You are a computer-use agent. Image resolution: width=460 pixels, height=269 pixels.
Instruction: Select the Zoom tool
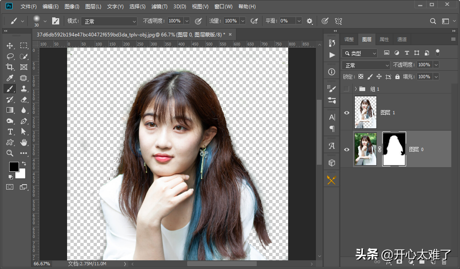tap(10, 153)
